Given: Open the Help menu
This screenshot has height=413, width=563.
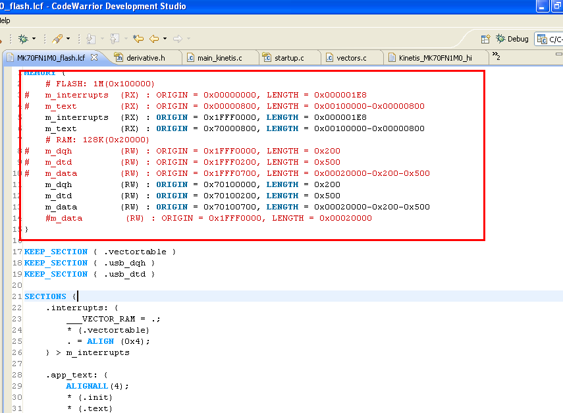Looking at the screenshot, I should point(5,20).
